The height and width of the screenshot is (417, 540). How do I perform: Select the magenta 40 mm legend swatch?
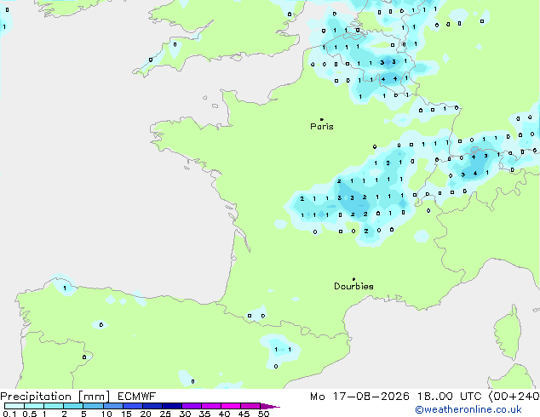231,406
